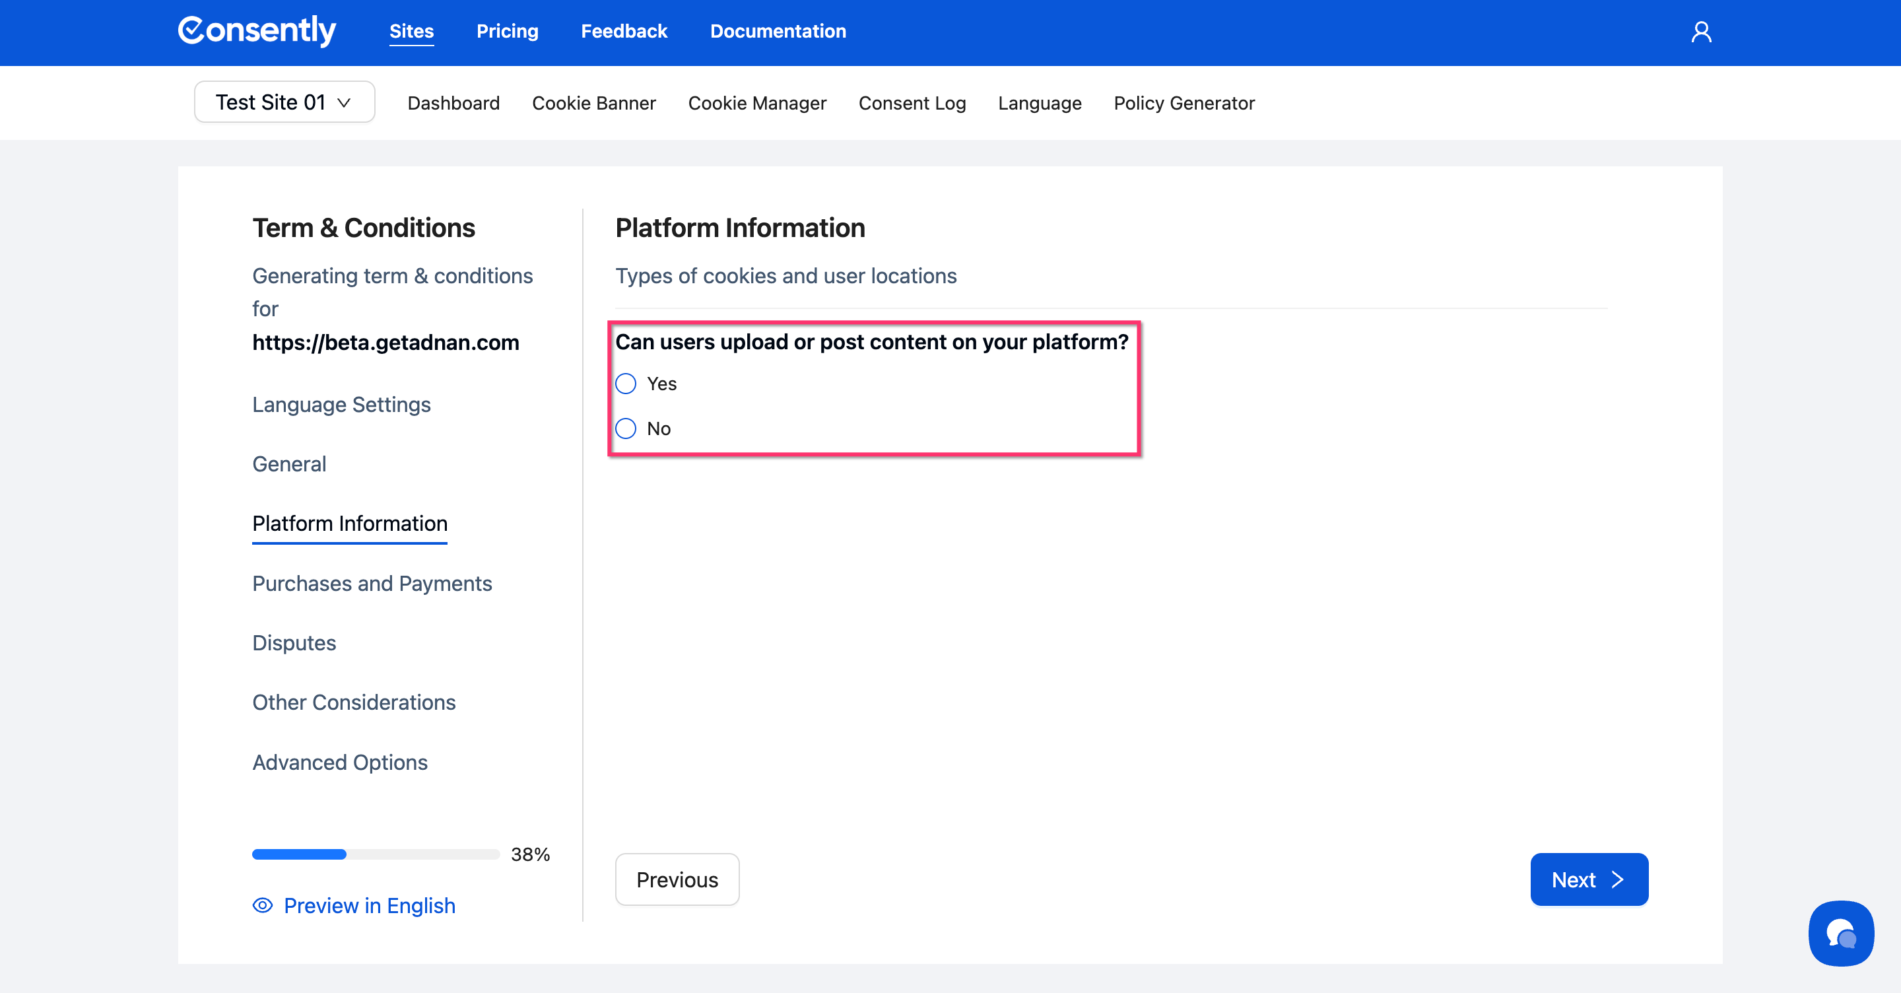Viewport: 1901px width, 993px height.
Task: Open the user account profile icon
Action: tap(1701, 32)
